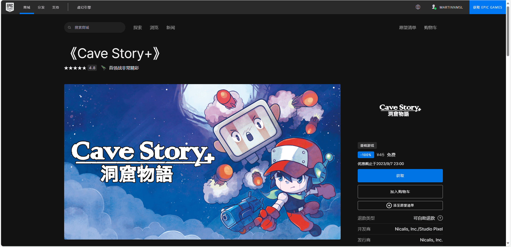511x247 pixels.
Task: Click the developer Nicalis, Inc./Studio Pixel
Action: tap(419, 229)
